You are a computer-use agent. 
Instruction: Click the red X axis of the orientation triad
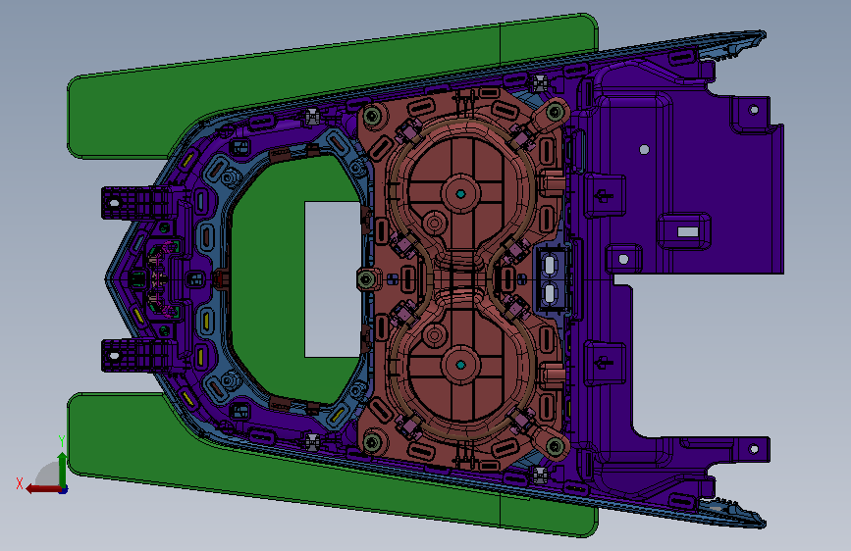pos(43,489)
